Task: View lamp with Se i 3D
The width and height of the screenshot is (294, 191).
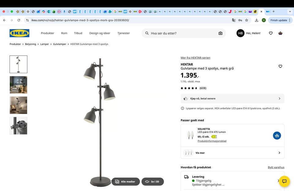Action: point(152,182)
